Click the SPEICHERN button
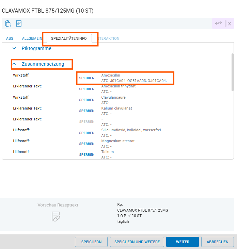237x249 pixels. click(x=91, y=242)
